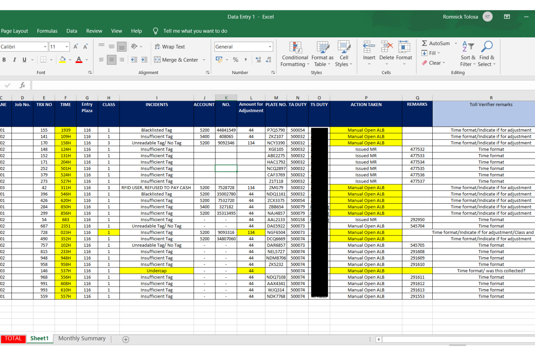Open Find & Select magnifier icon
The height and width of the screenshot is (356, 535).
tap(487, 47)
